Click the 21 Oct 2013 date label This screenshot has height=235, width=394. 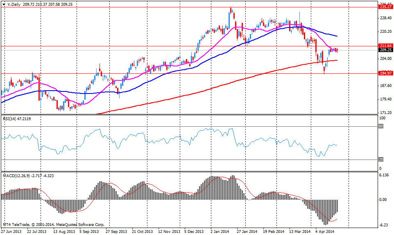coord(142,231)
